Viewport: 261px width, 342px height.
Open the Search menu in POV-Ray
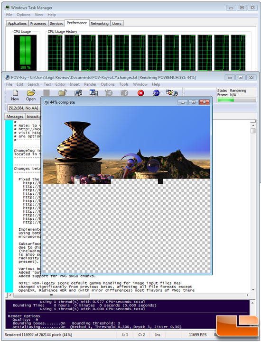33,84
